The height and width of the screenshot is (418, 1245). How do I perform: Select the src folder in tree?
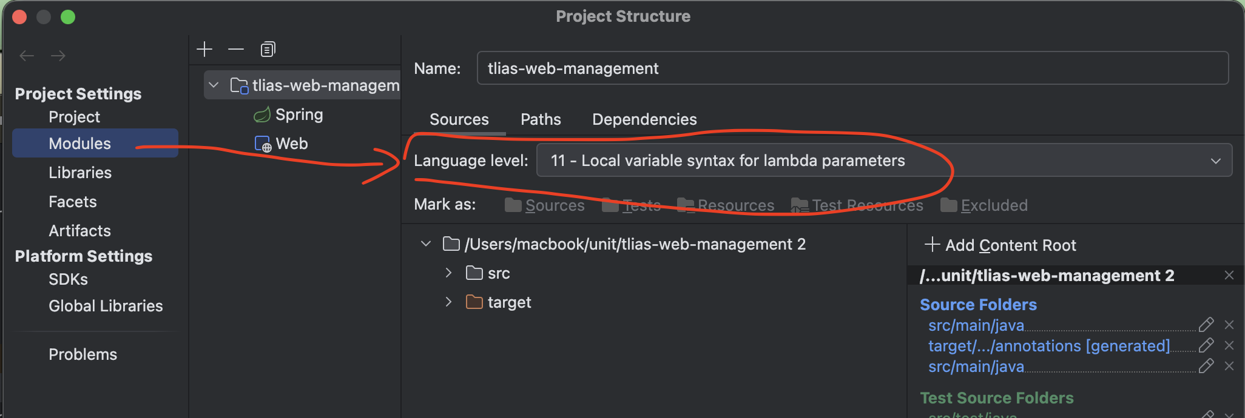click(x=488, y=273)
